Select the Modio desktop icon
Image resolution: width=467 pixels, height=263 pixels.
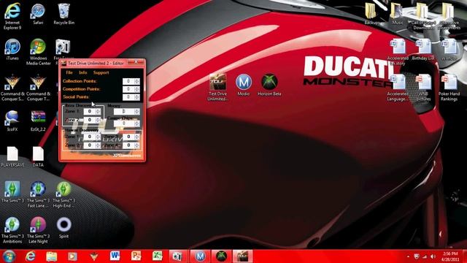(x=243, y=85)
